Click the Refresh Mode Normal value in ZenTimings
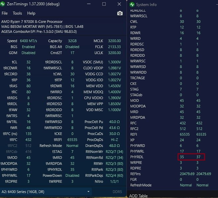 72,146
